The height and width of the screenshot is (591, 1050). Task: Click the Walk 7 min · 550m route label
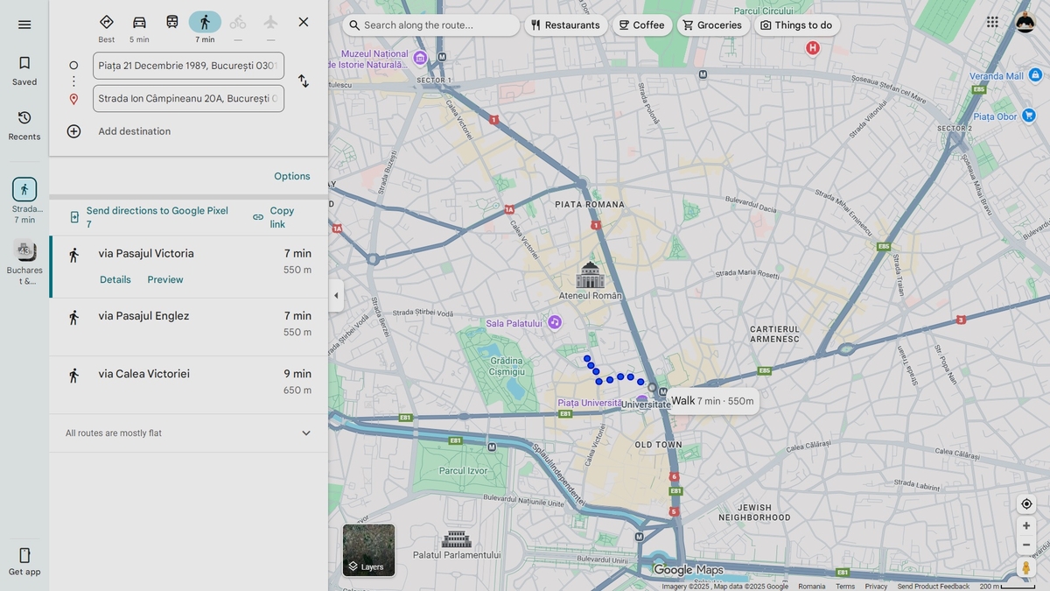click(x=712, y=401)
